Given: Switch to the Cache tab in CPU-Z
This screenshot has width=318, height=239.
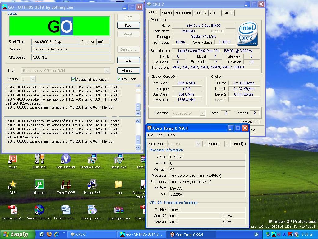Looking at the screenshot, I should tap(167, 13).
